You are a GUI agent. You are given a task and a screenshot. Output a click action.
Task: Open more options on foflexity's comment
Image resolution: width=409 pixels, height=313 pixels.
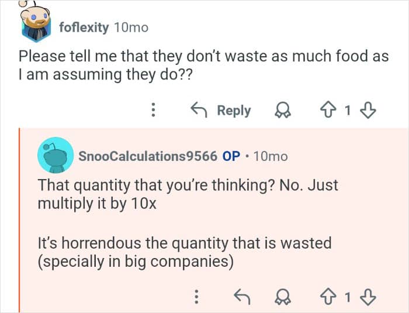click(x=153, y=111)
